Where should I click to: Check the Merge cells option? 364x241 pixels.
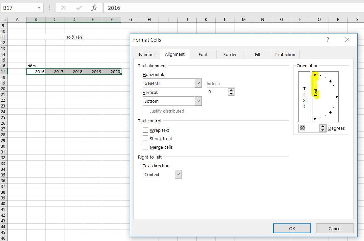tap(145, 147)
